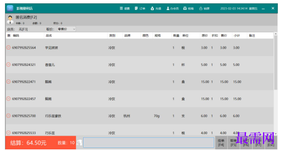Screen dimensions: 282x151
Task: Activate the 锁屏 lock screen option
Action: pos(204,8)
